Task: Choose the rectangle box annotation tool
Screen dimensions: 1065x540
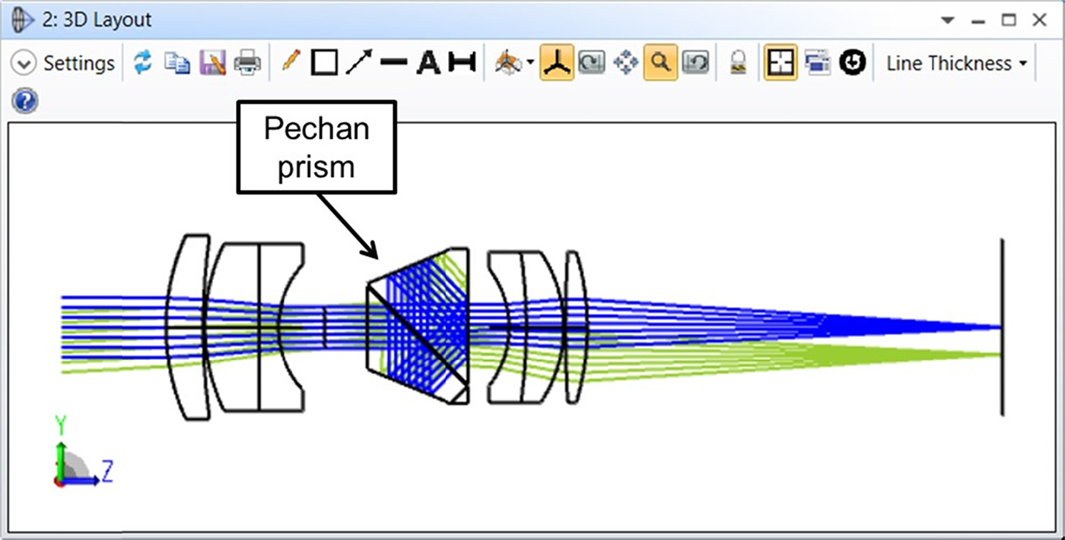Action: tap(325, 64)
